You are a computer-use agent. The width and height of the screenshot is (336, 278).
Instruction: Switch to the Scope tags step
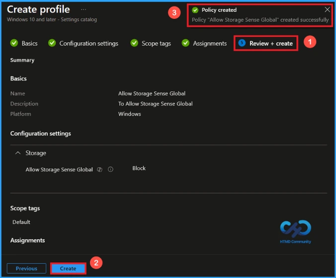(156, 44)
